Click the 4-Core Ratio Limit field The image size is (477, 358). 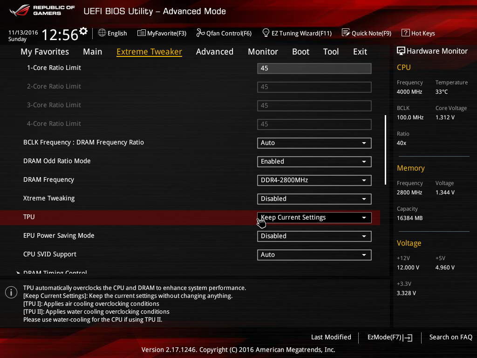314,124
